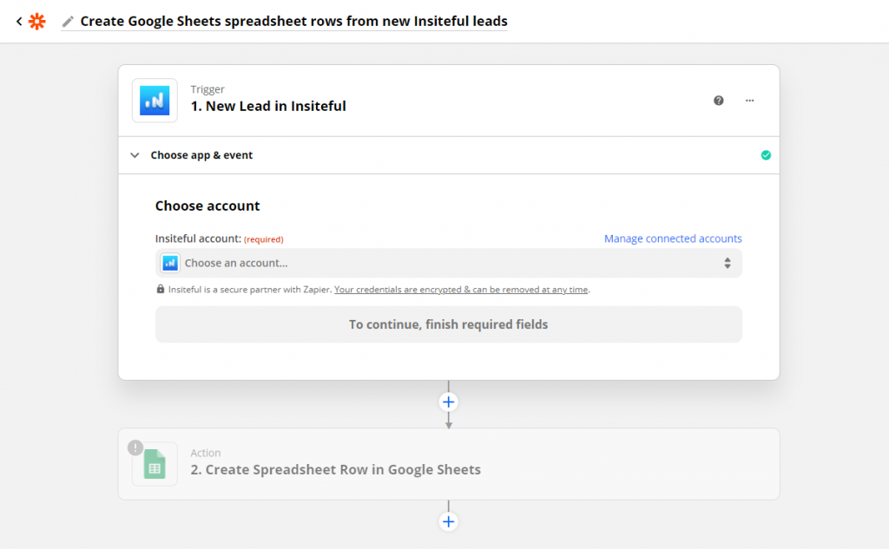Click the Insiteful icon in account field

[x=170, y=263]
